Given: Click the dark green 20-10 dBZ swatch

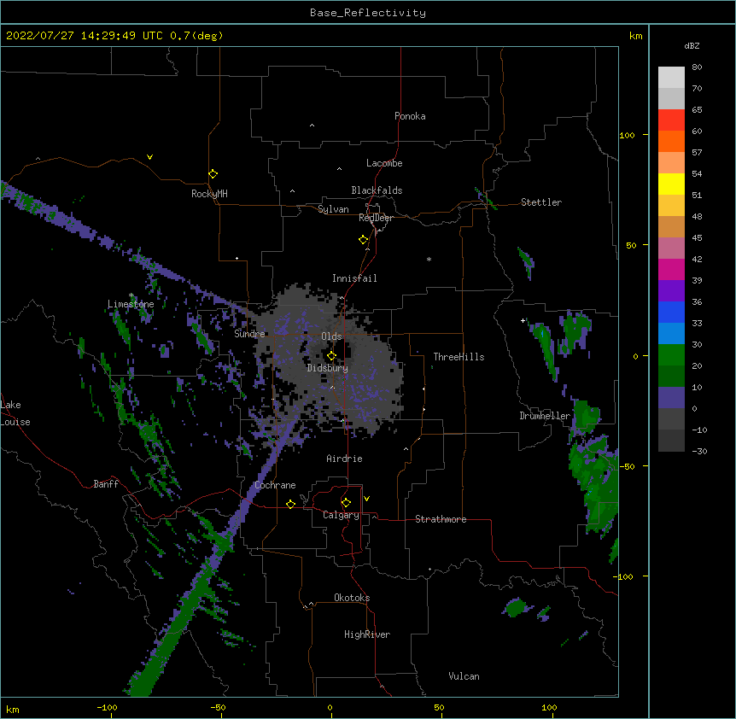Looking at the screenshot, I should coord(671,377).
